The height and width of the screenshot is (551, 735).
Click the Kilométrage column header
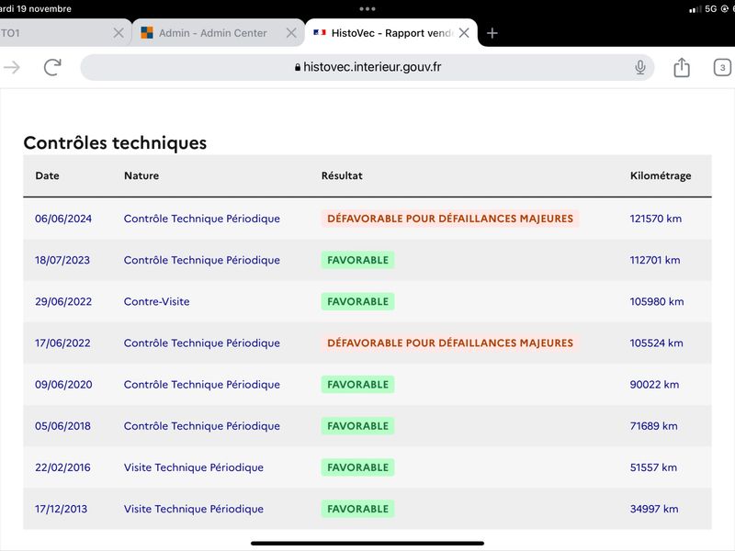click(x=661, y=176)
